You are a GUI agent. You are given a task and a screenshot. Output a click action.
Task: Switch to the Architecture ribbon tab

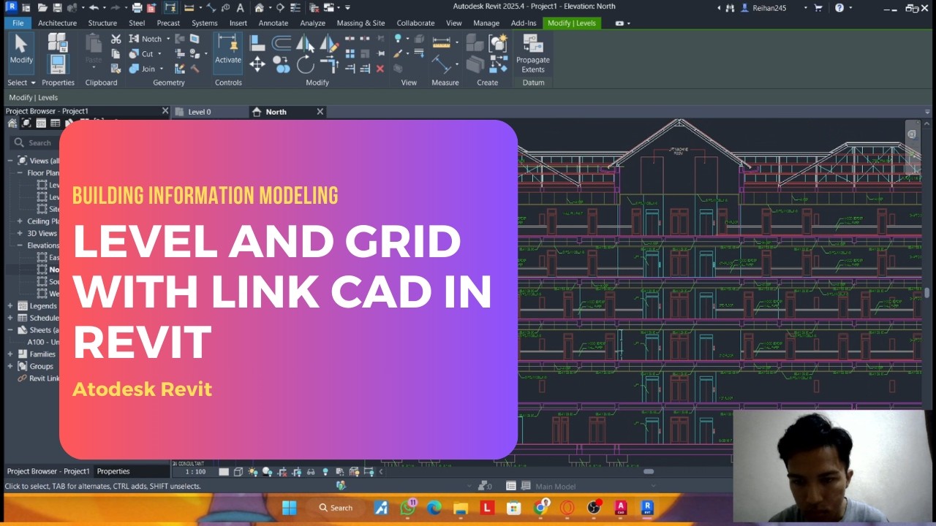pos(57,23)
